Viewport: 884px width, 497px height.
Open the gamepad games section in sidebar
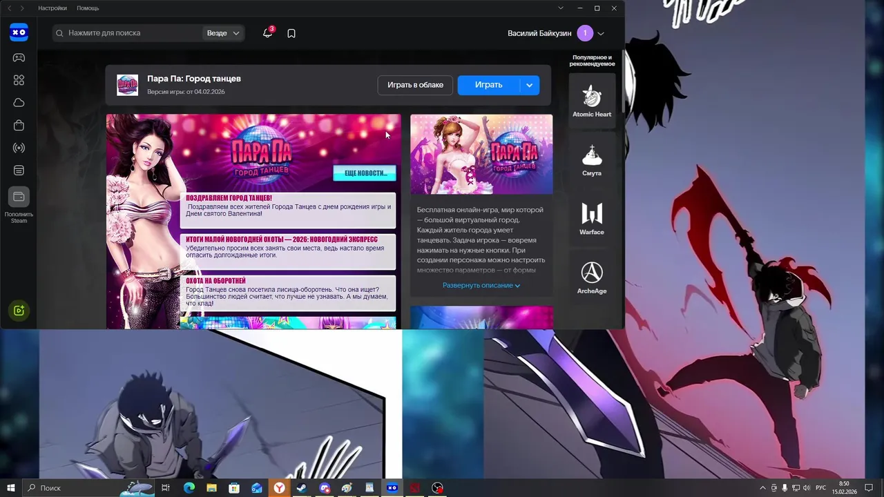click(x=19, y=58)
